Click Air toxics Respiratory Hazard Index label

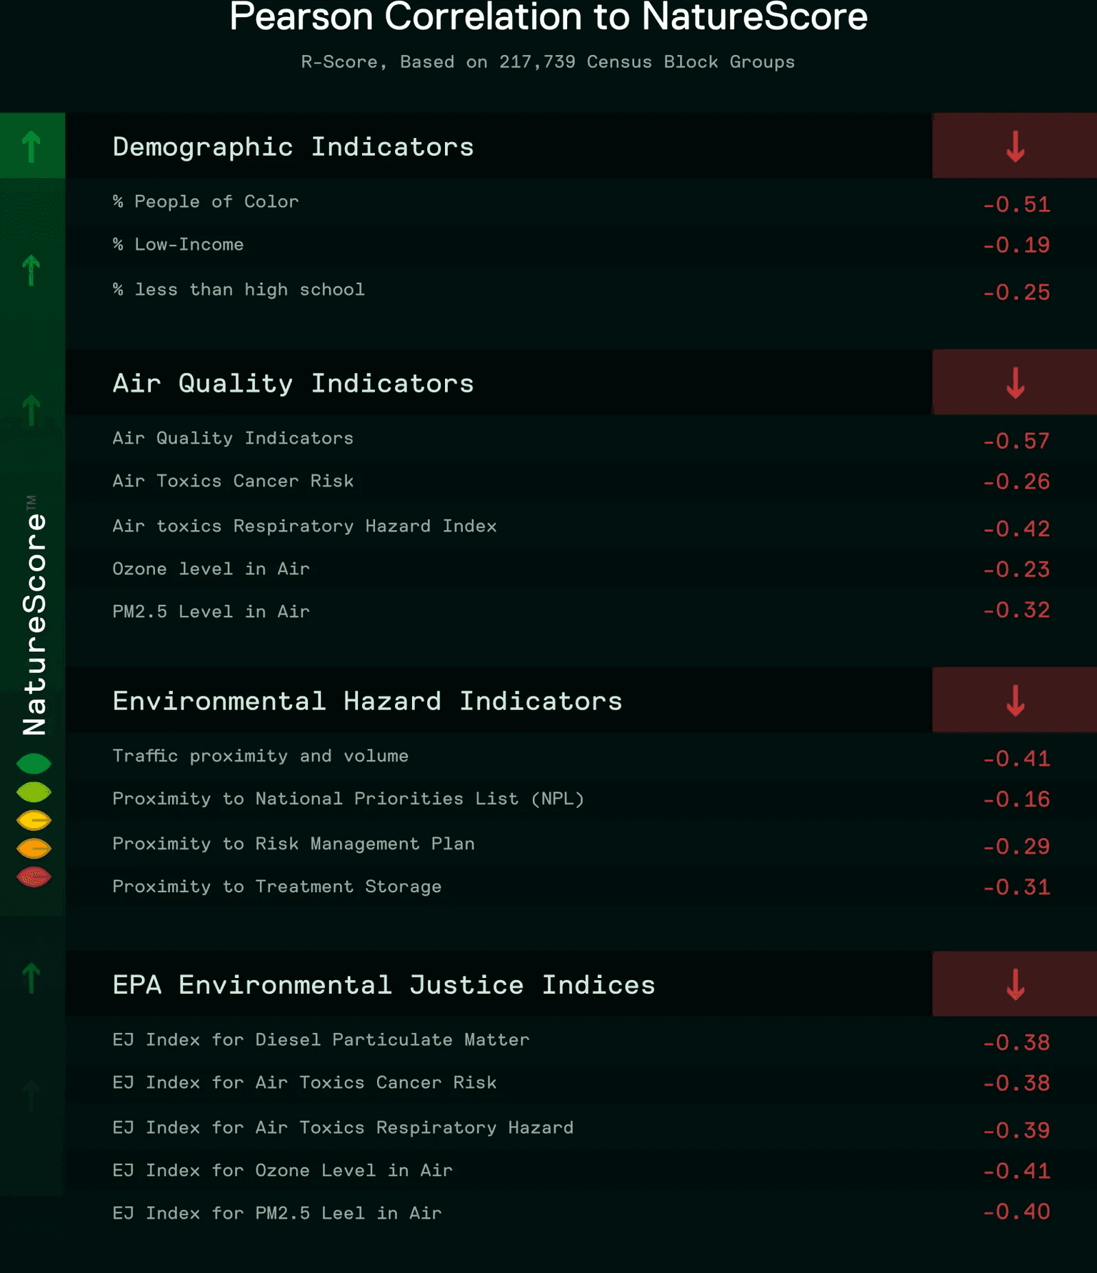(304, 526)
